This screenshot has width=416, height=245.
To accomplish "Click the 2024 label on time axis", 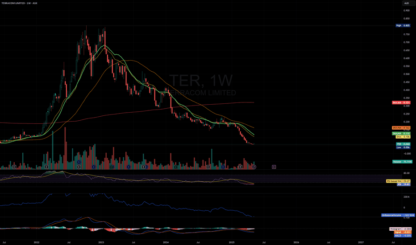I will point(166,242).
